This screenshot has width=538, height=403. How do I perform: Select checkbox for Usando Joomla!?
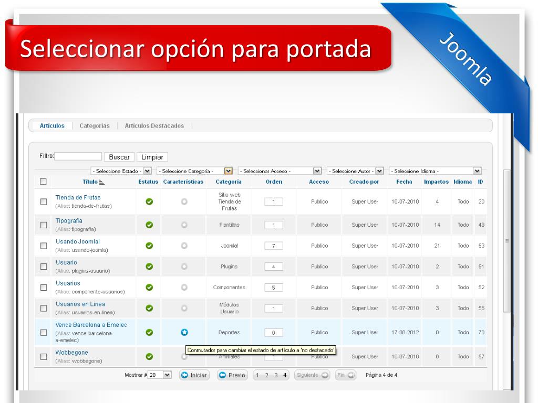pos(44,246)
